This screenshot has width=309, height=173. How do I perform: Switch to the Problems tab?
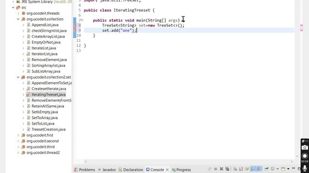tap(84, 170)
